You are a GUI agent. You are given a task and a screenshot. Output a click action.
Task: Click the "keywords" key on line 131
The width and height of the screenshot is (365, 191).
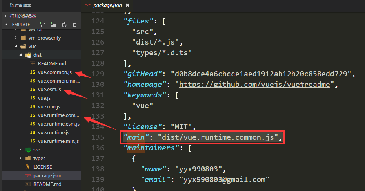coord(145,95)
